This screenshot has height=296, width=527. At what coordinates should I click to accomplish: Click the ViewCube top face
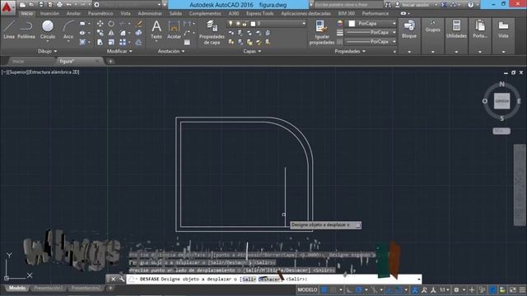(501, 101)
